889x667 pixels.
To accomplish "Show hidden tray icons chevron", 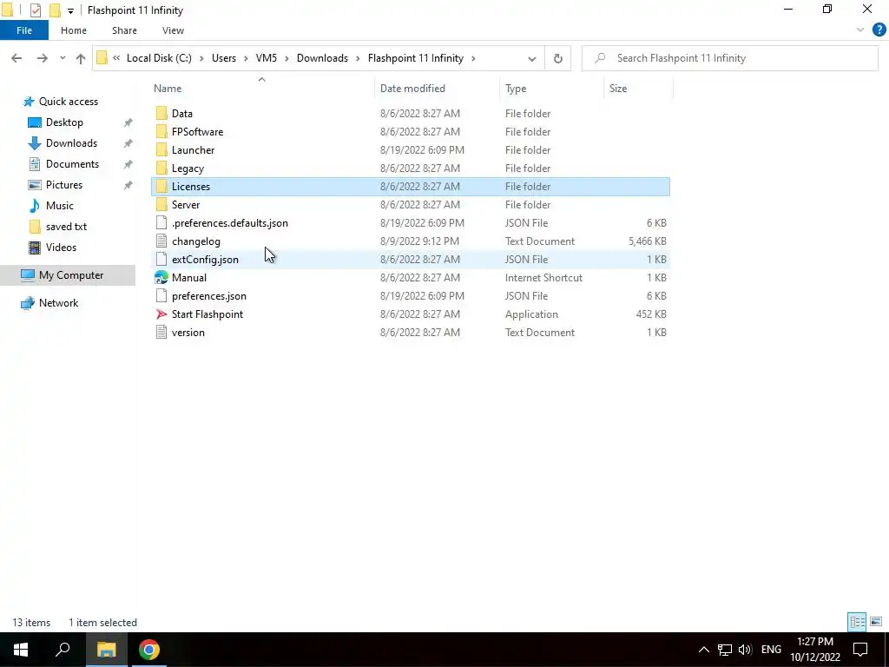I will click(x=703, y=650).
